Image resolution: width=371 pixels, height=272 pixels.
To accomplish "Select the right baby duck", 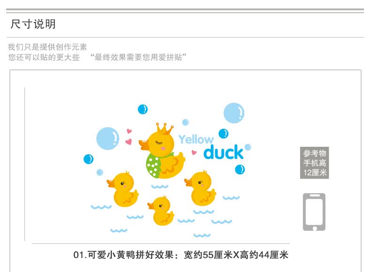I will [x=200, y=188].
